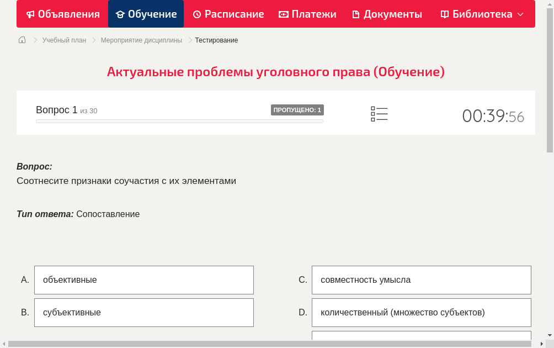Image resolution: width=554 pixels, height=348 pixels.
Task: Open the question navigation list icon
Action: pos(379,114)
